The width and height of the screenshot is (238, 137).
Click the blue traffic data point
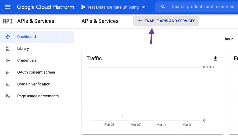[123, 116]
